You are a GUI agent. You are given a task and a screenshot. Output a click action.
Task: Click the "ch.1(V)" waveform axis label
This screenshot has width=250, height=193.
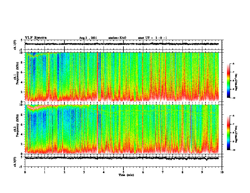click(15, 45)
